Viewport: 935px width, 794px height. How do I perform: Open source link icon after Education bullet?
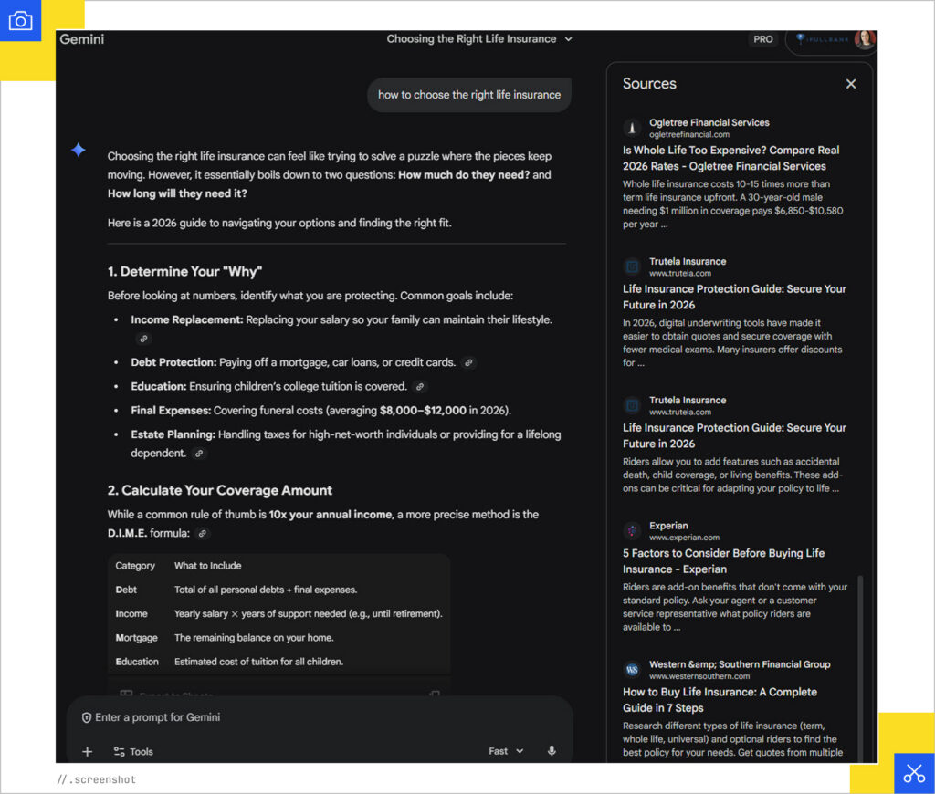[x=420, y=387]
